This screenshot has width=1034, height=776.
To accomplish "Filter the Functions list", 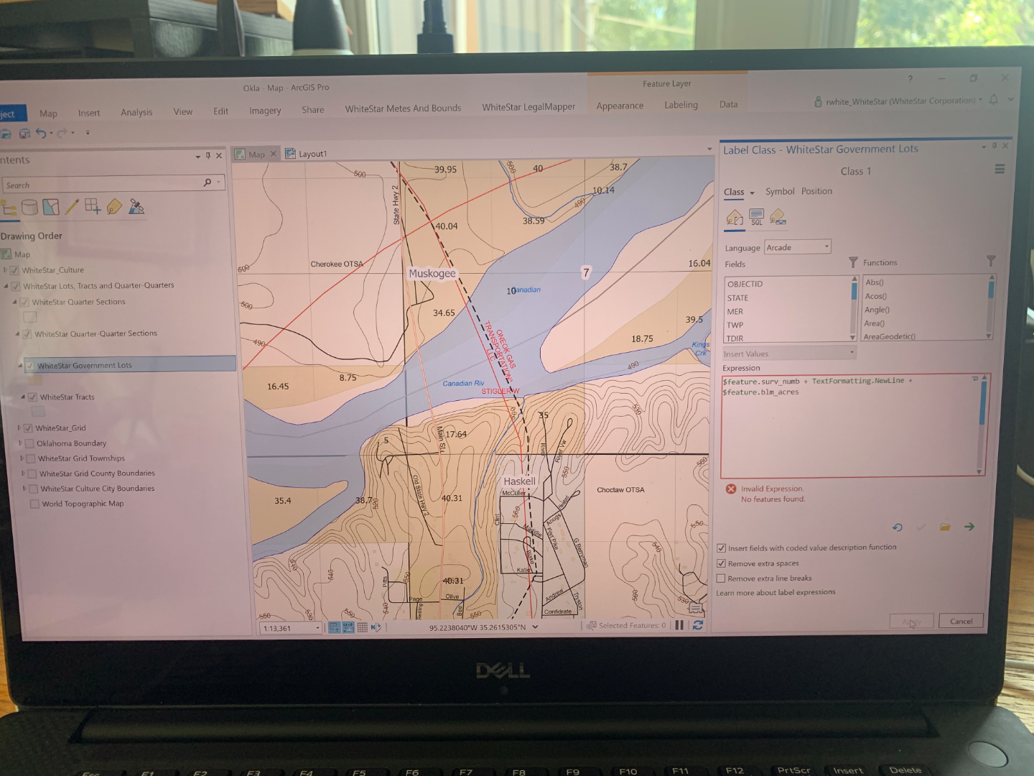I will pos(991,261).
